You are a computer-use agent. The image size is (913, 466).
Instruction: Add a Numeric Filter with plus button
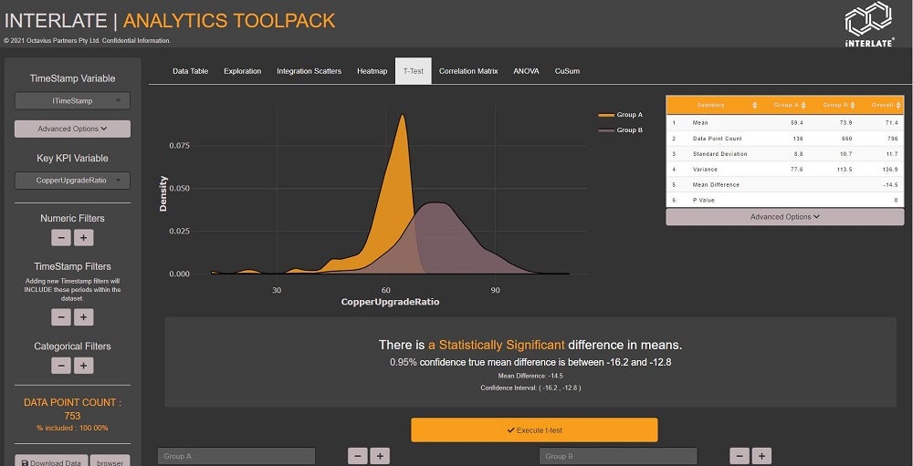pos(83,237)
